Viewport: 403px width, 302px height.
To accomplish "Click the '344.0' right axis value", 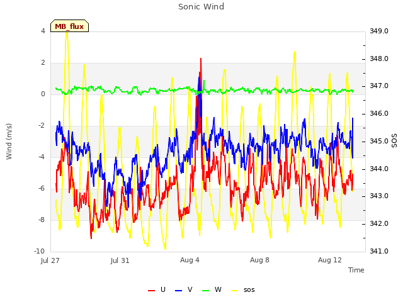I will click(379, 169).
